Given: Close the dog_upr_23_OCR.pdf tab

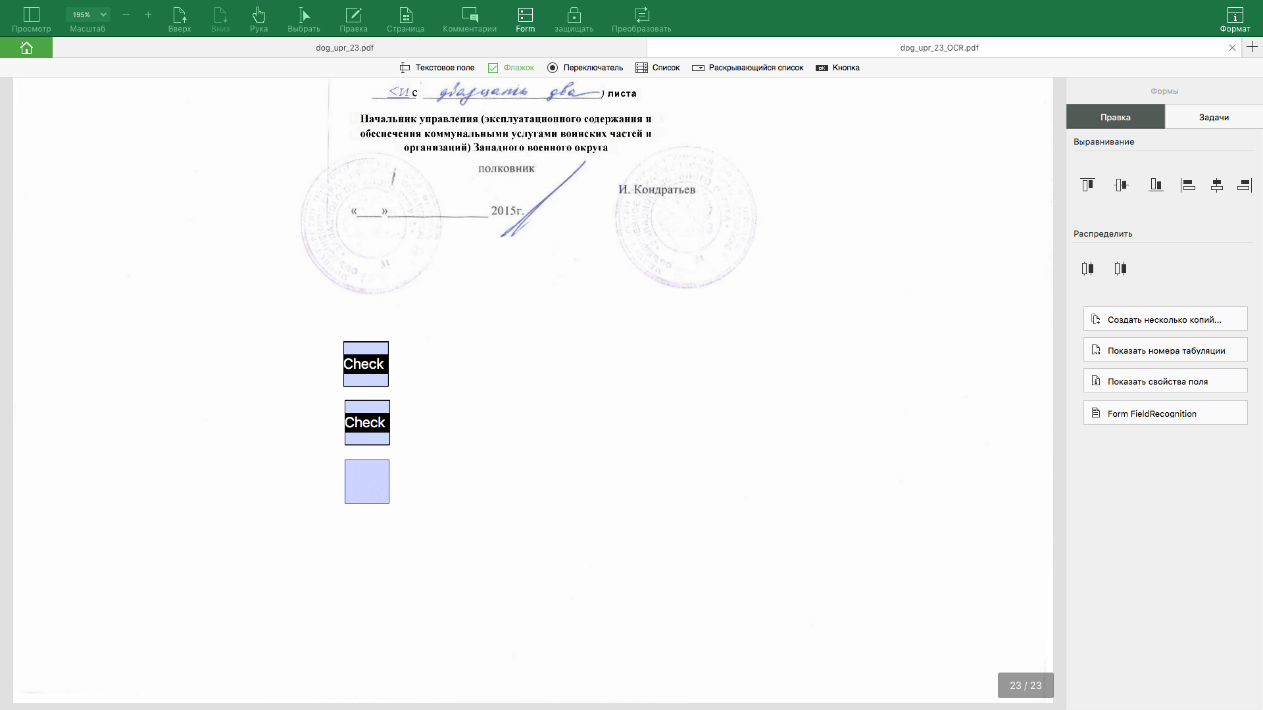Looking at the screenshot, I should click(x=1232, y=47).
